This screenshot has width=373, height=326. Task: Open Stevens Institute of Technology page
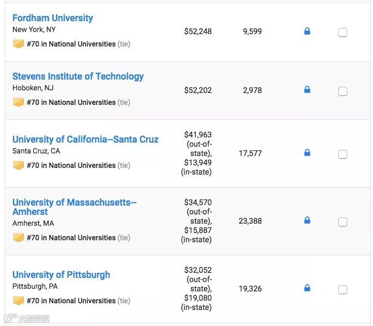coord(78,76)
